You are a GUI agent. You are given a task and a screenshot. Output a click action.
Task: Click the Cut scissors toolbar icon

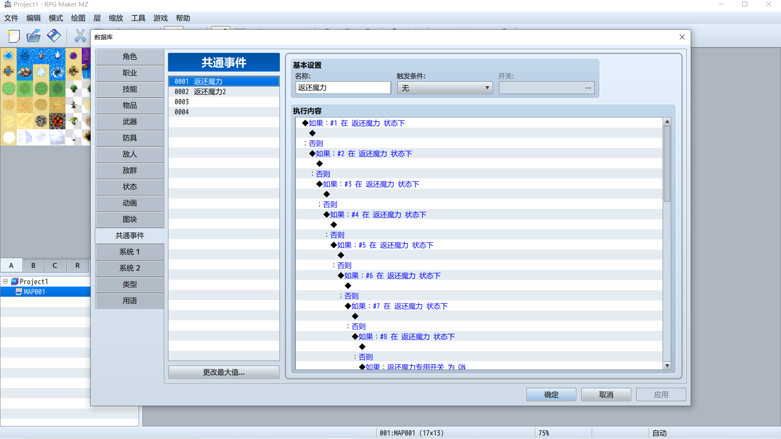coord(80,36)
